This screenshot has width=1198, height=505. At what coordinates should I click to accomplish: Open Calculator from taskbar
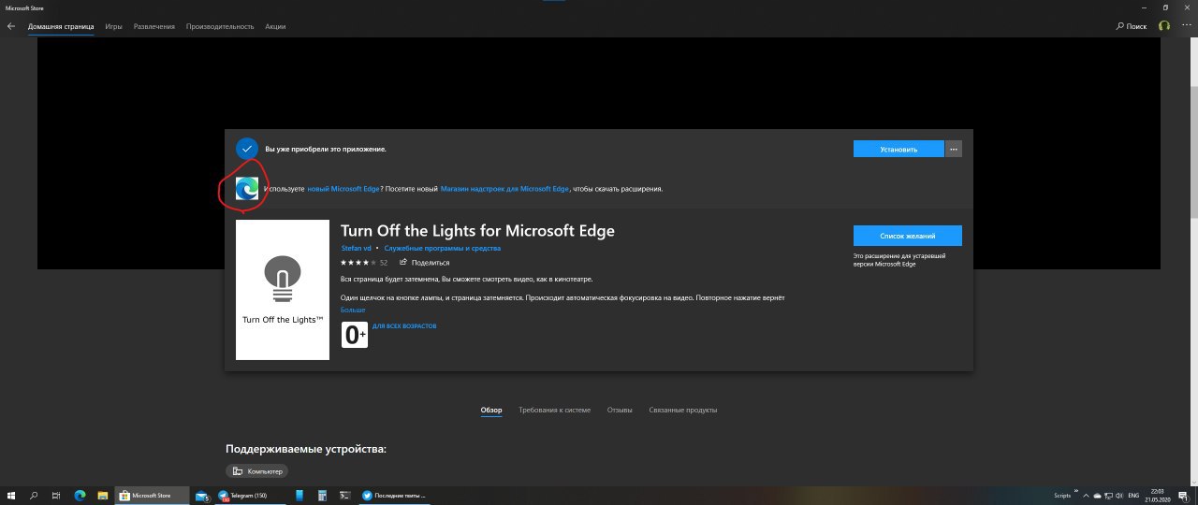(x=322, y=496)
